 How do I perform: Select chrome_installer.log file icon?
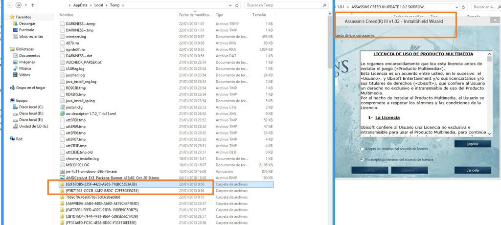62,158
